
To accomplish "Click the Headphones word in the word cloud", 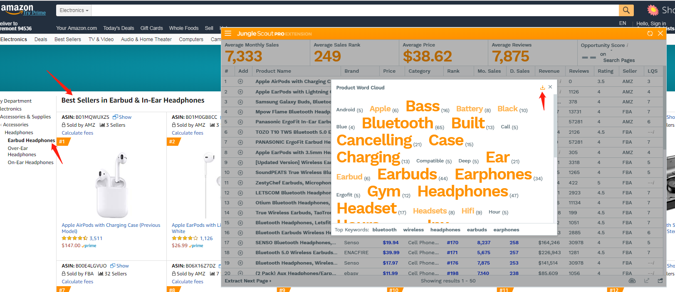I will [x=463, y=191].
